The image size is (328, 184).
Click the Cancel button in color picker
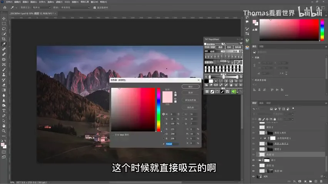point(190,92)
